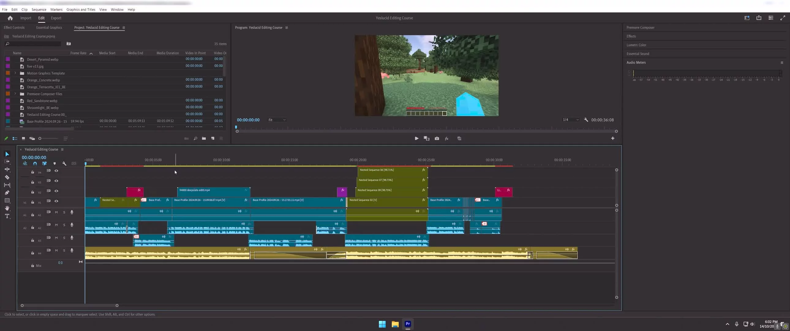Toggle Linked Selection in timeline
The height and width of the screenshot is (331, 790).
(44, 164)
